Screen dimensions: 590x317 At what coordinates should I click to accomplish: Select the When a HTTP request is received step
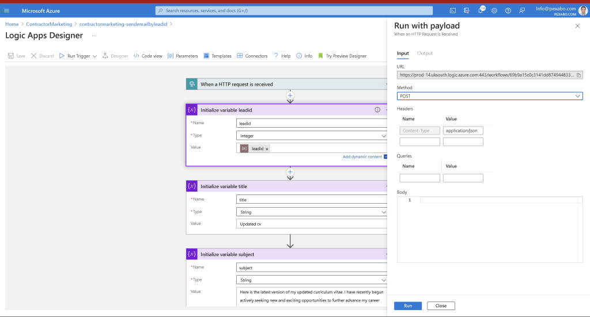[287, 84]
